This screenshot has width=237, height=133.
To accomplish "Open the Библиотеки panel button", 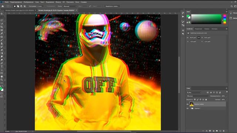I will coord(233,18).
